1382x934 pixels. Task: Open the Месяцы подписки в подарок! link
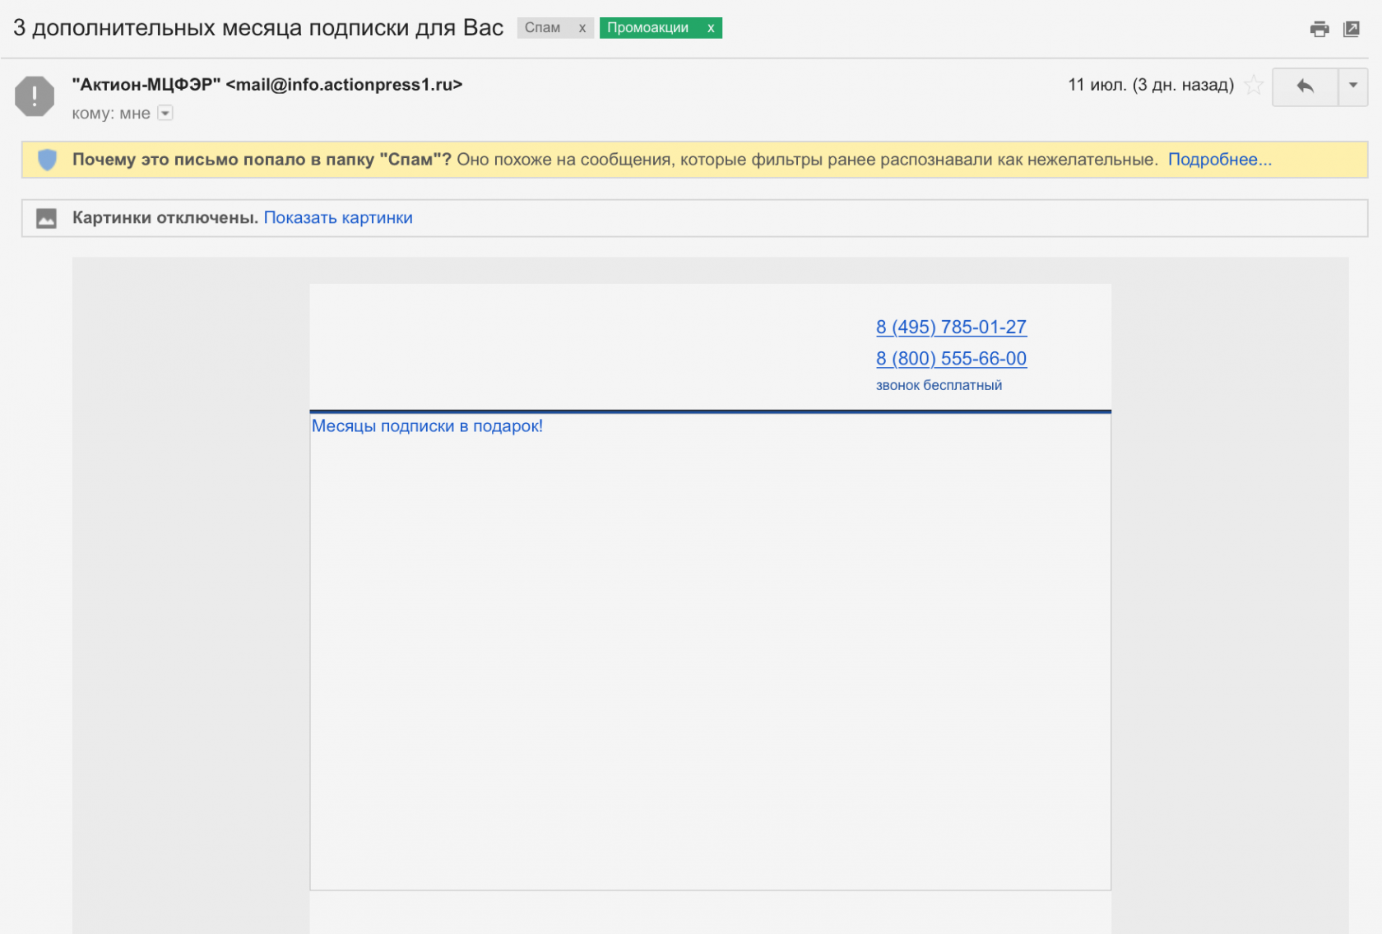coord(427,426)
